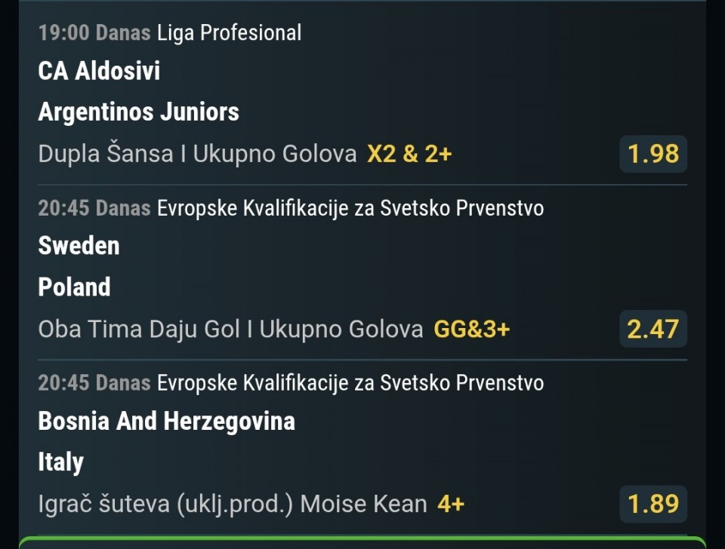Open qualifiers league label above Bosnia match
This screenshot has width=725, height=549.
tap(350, 383)
